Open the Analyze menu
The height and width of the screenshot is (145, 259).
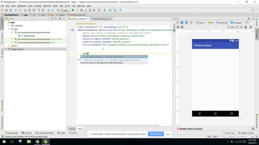(x=38, y=6)
